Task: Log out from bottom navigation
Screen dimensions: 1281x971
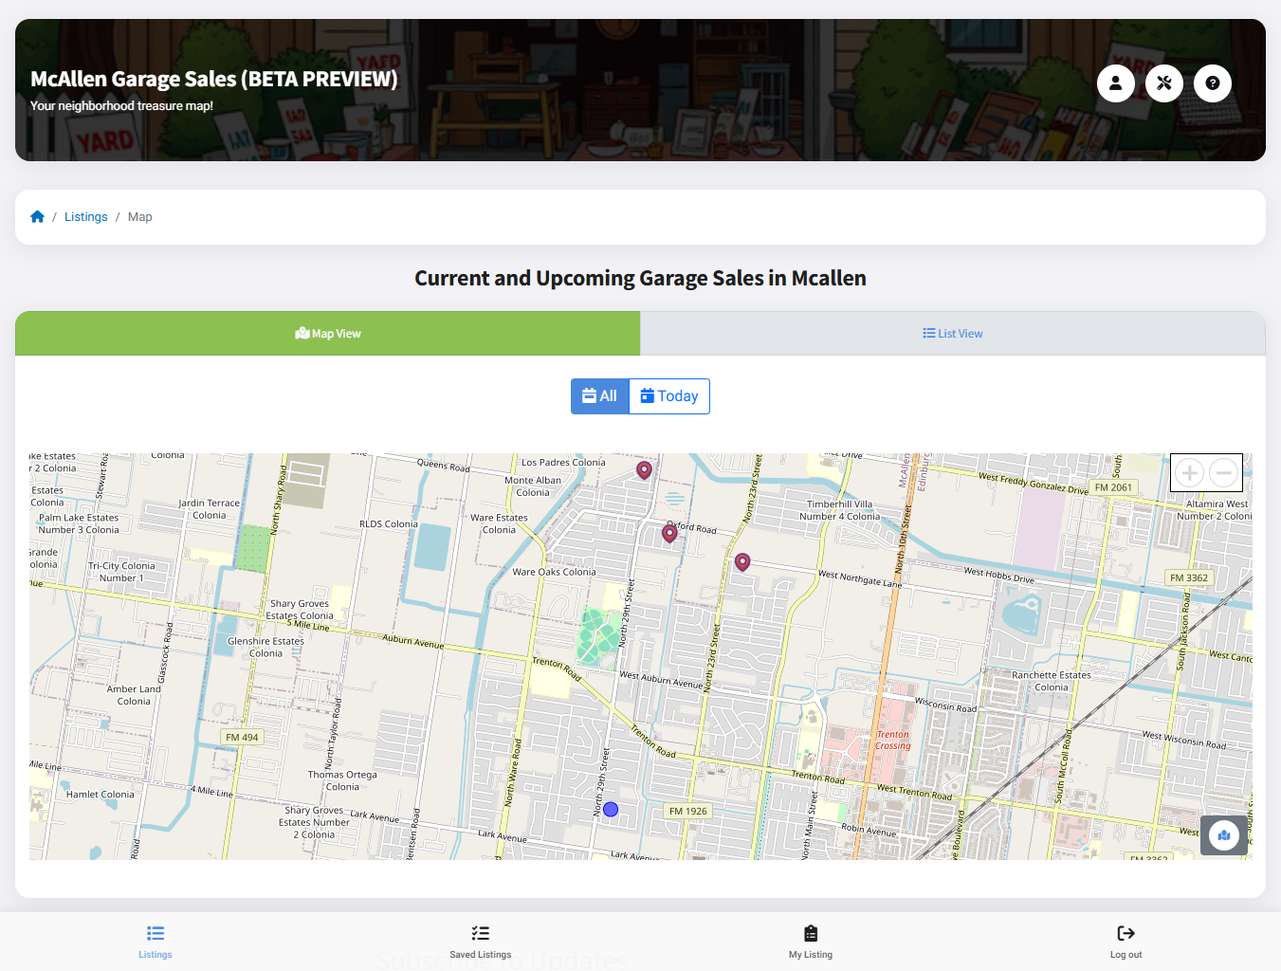Action: tap(1126, 942)
